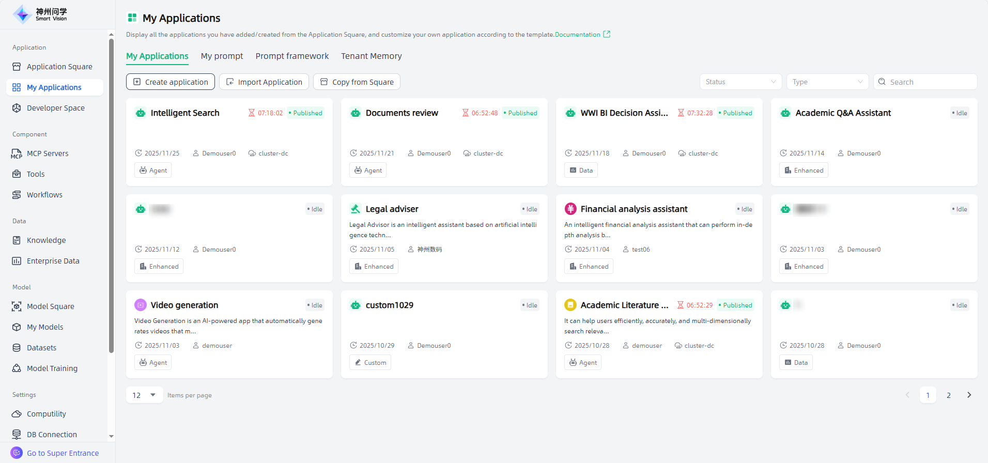Viewport: 988px width, 463px height.
Task: Click the Knowledge book icon
Action: pos(17,240)
